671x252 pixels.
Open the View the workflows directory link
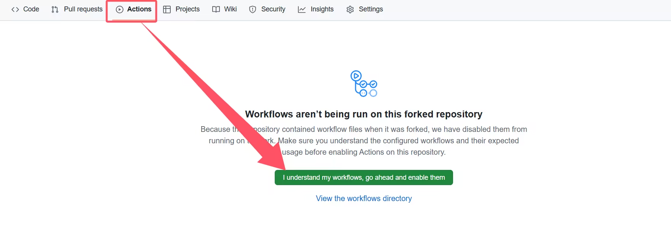(364, 198)
